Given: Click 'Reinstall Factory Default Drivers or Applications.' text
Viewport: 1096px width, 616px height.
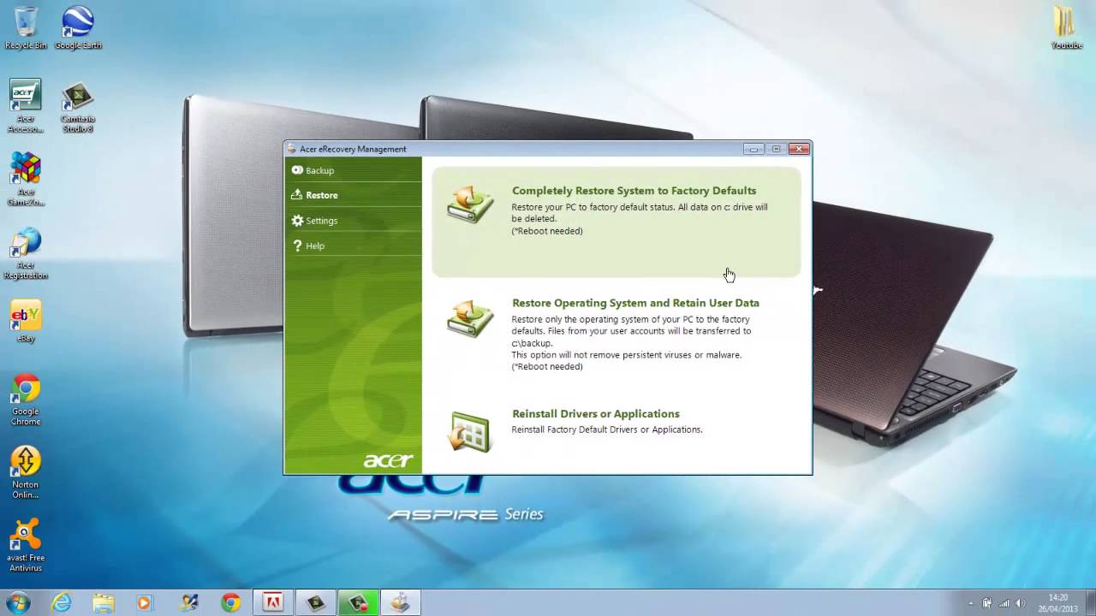Looking at the screenshot, I should (607, 429).
